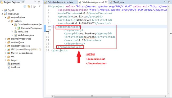Expand the target folder node
Viewport: 172px width, 98px height.
coord(6,60)
